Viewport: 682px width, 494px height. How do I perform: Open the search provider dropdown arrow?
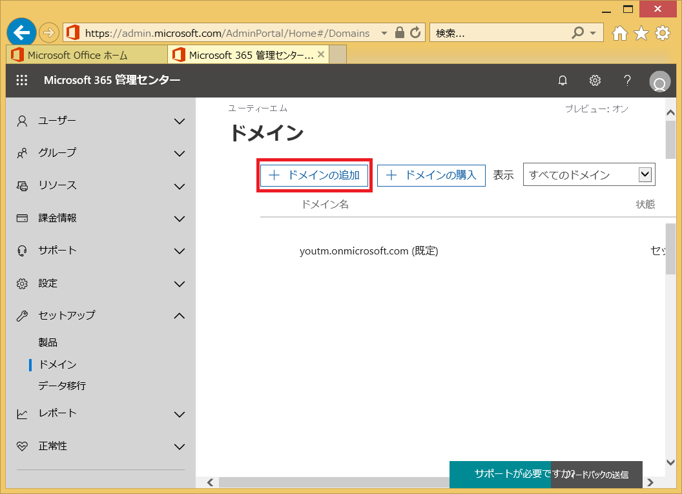pyautogui.click(x=593, y=33)
